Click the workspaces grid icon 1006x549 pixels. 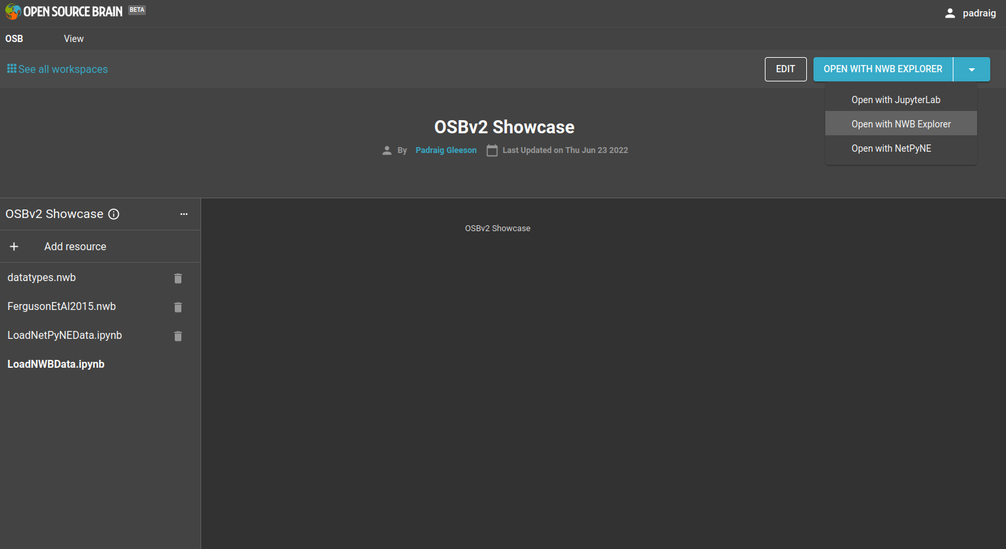(x=12, y=69)
